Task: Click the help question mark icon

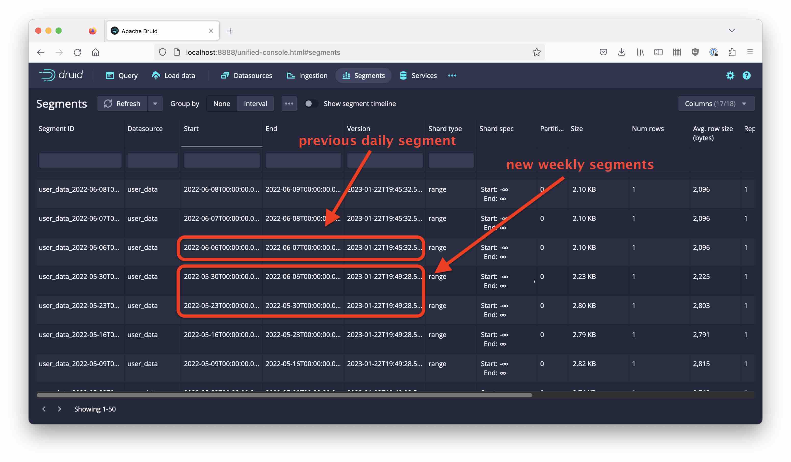Action: click(x=746, y=75)
